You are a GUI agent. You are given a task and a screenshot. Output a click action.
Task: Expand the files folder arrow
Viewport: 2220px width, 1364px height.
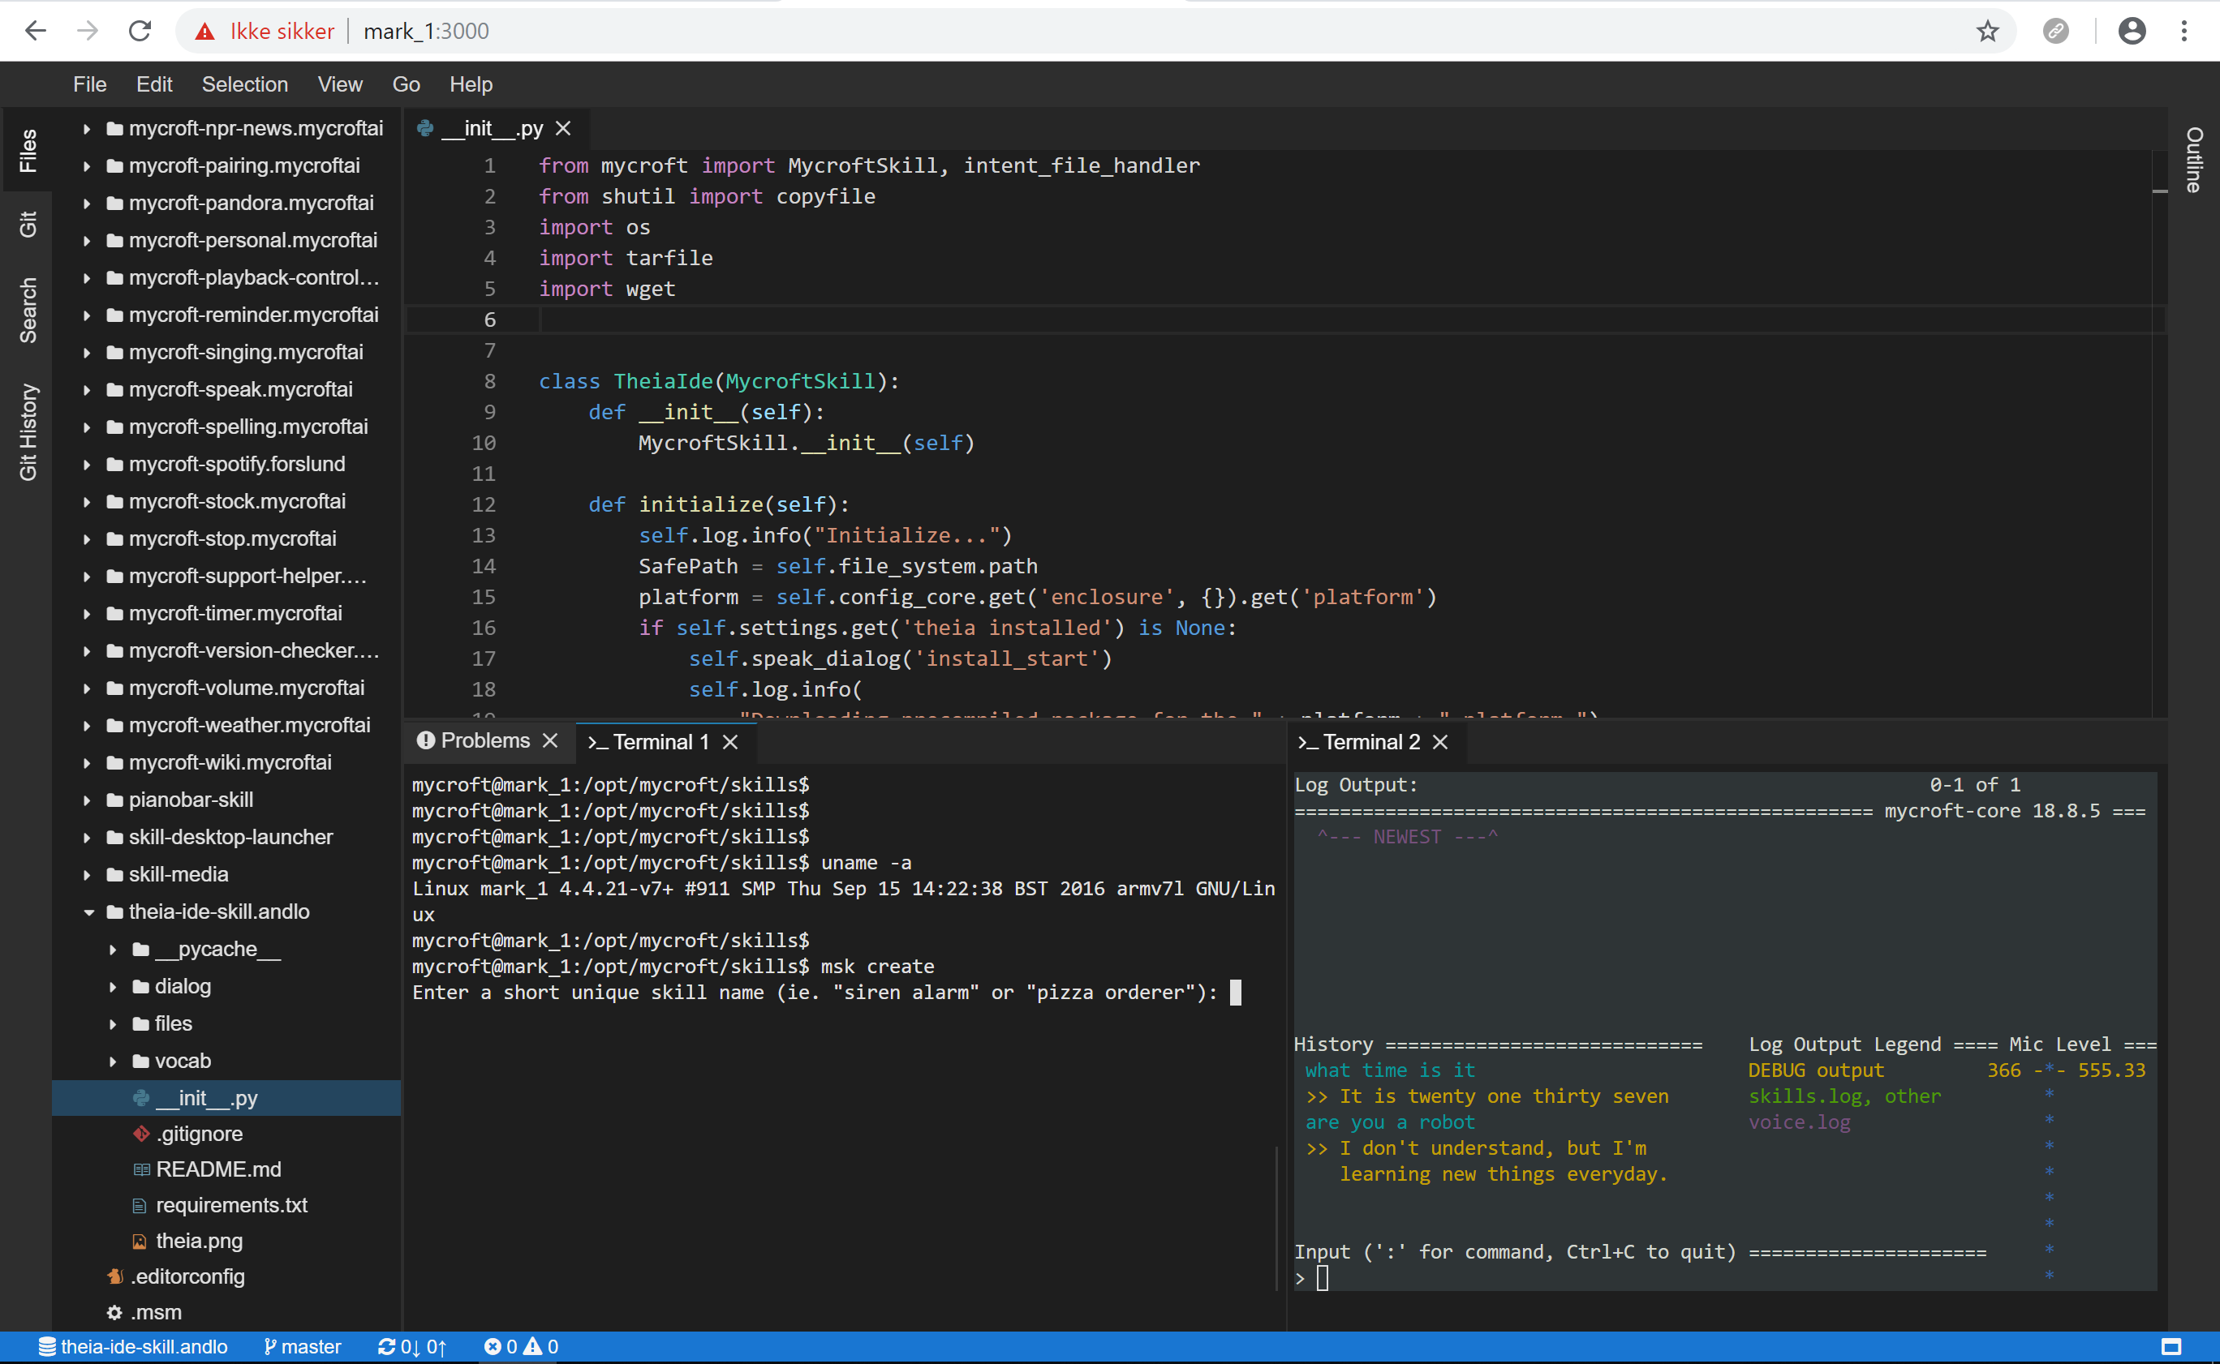[113, 1024]
